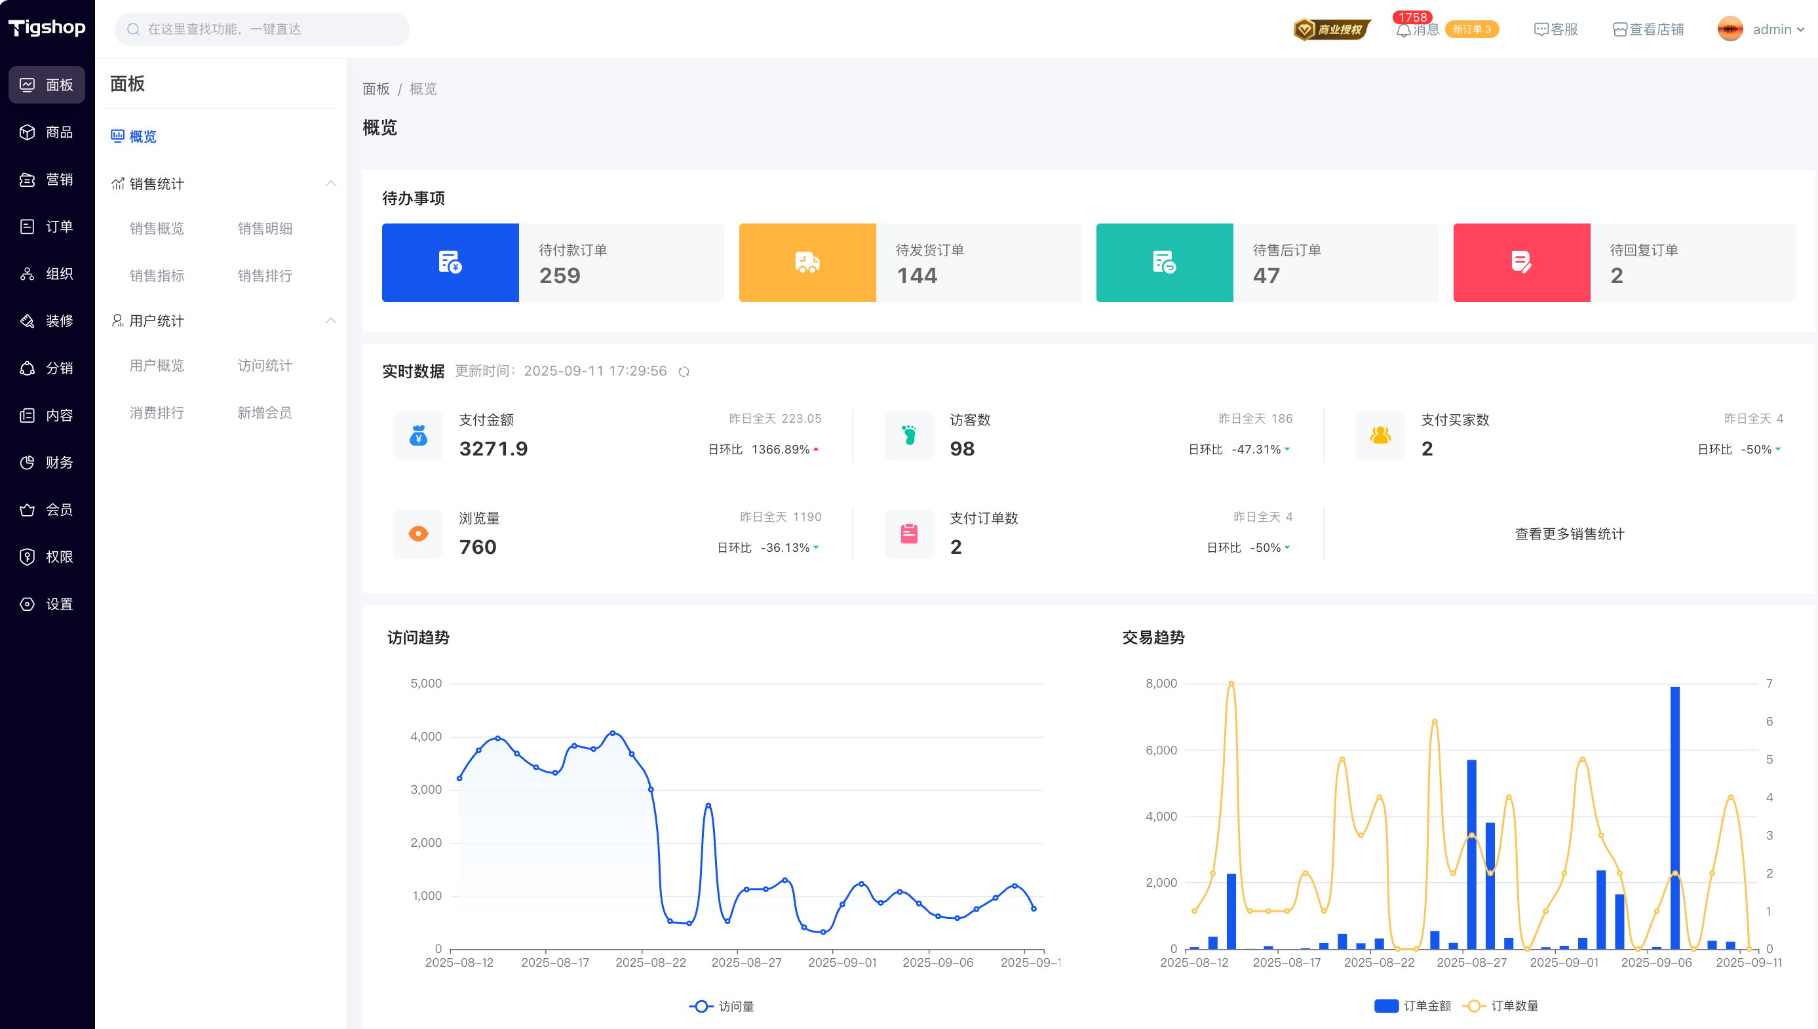Image resolution: width=1818 pixels, height=1029 pixels.
Task: Open the 销售明细 menu item
Action: pyautogui.click(x=265, y=228)
